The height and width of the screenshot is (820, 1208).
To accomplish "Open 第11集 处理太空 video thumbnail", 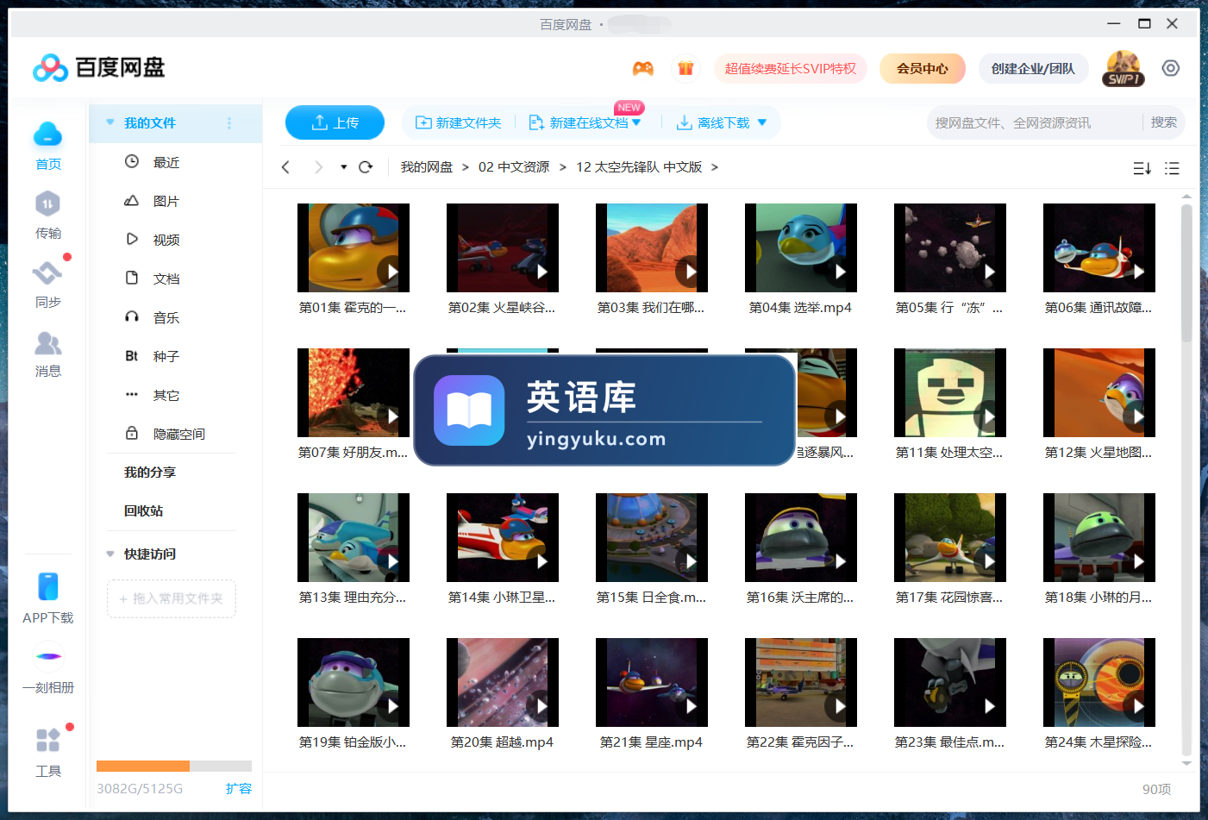I will click(950, 392).
